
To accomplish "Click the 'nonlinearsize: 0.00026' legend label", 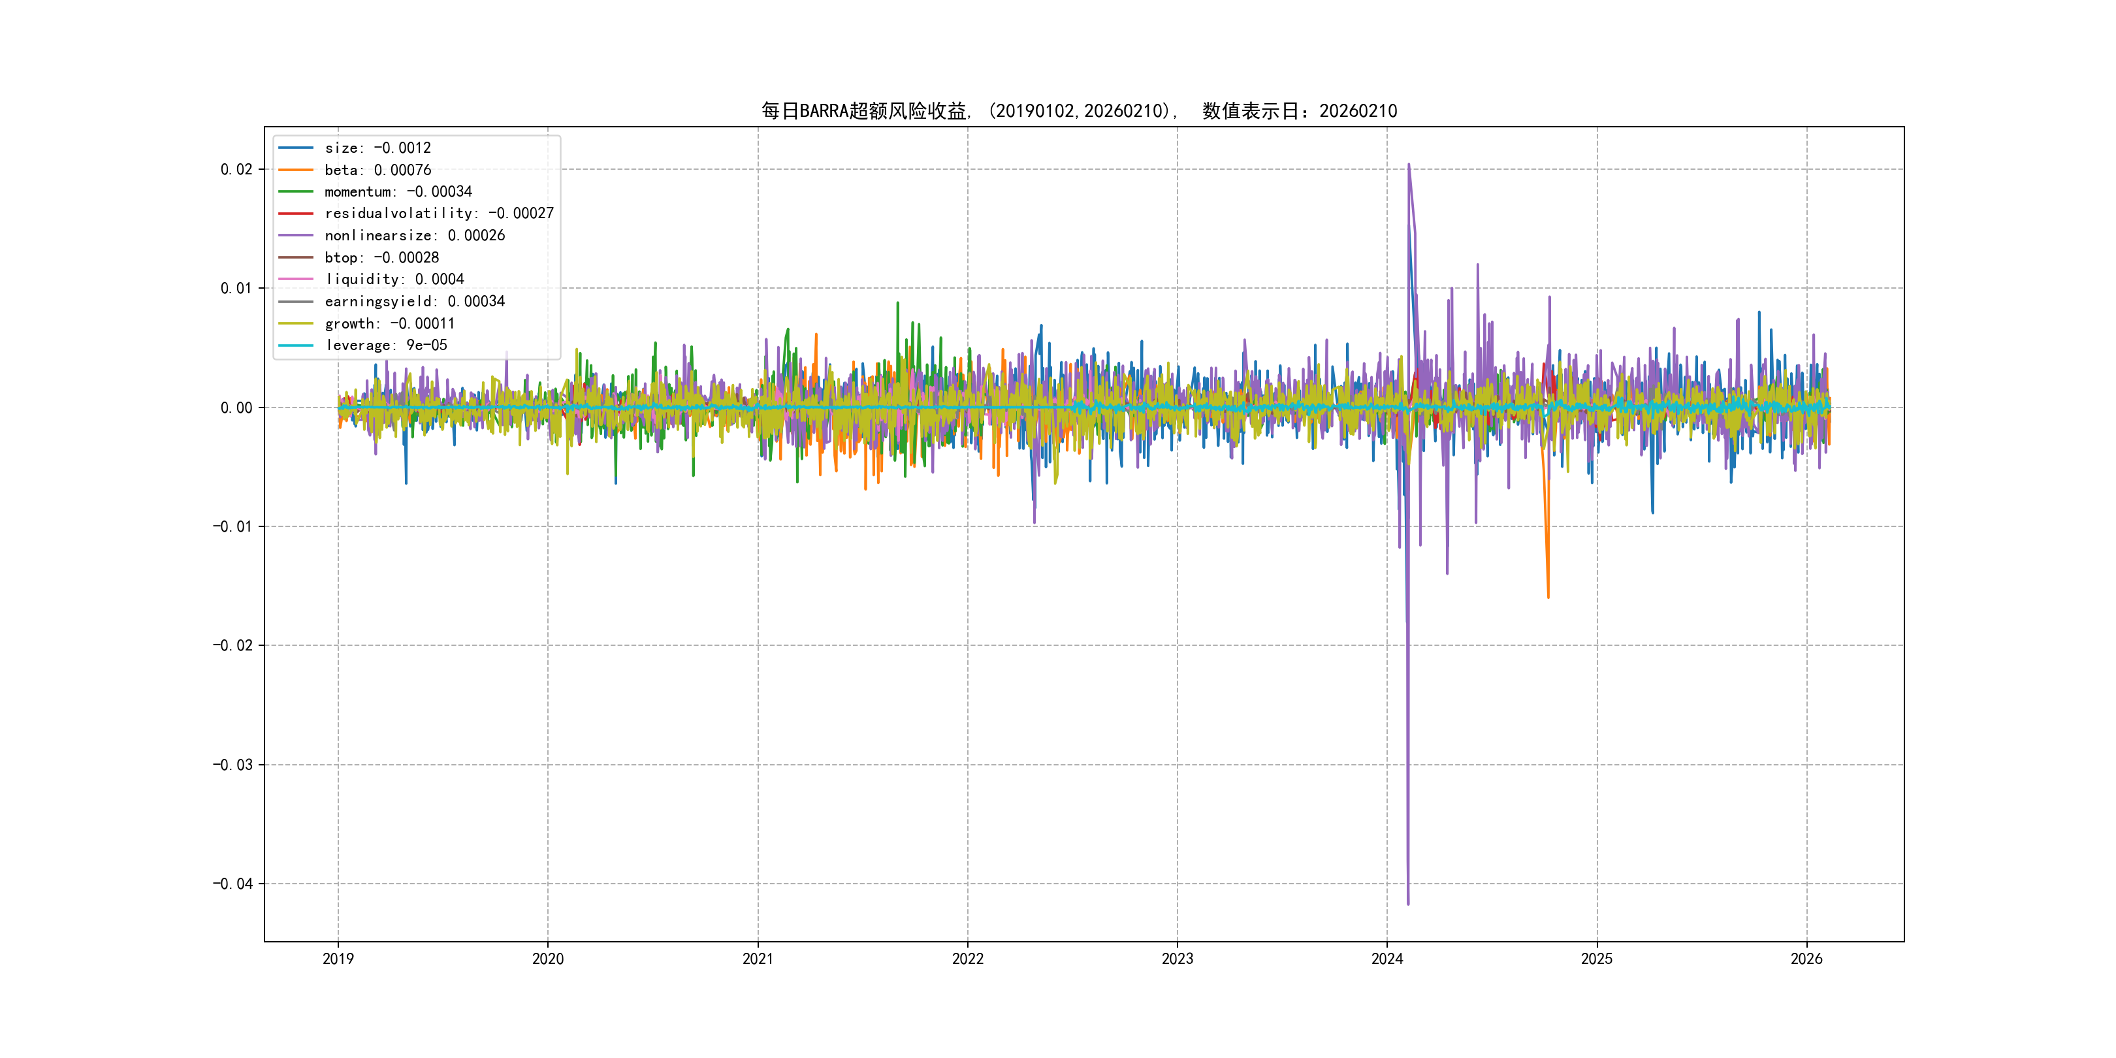I will [414, 236].
